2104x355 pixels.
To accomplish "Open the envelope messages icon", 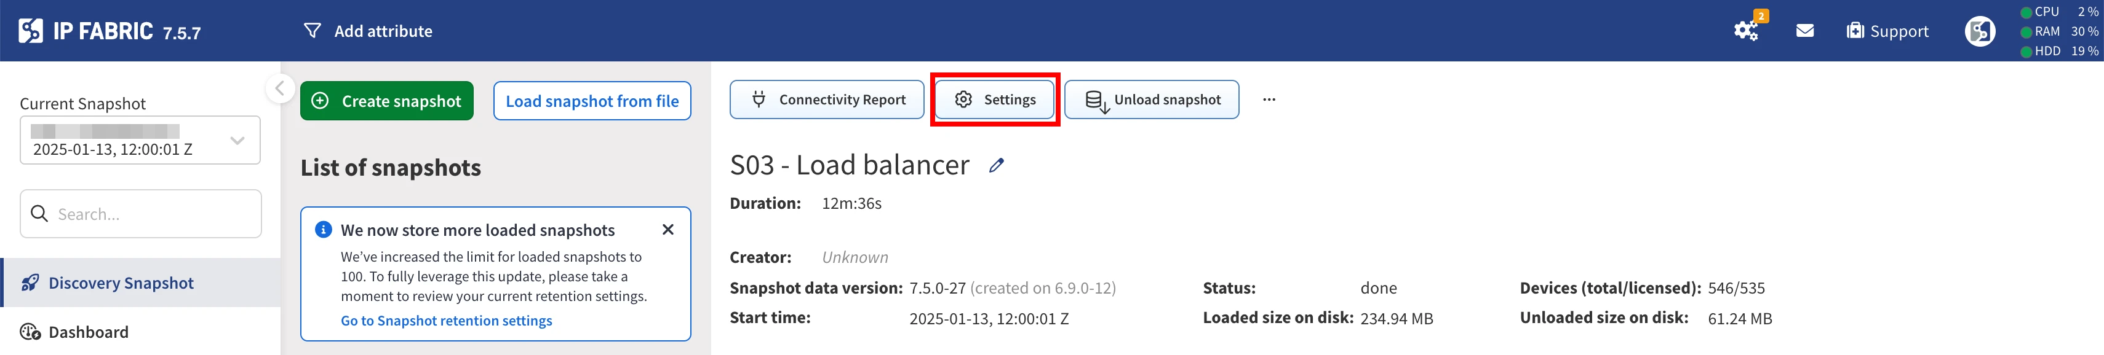I will pyautogui.click(x=1805, y=31).
